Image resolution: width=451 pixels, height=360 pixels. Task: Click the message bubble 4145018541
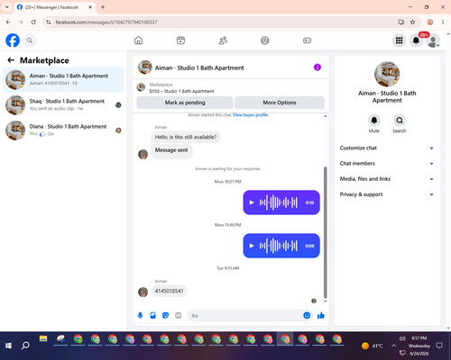tap(169, 291)
